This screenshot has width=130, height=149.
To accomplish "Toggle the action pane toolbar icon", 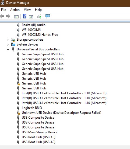I will [31, 17].
